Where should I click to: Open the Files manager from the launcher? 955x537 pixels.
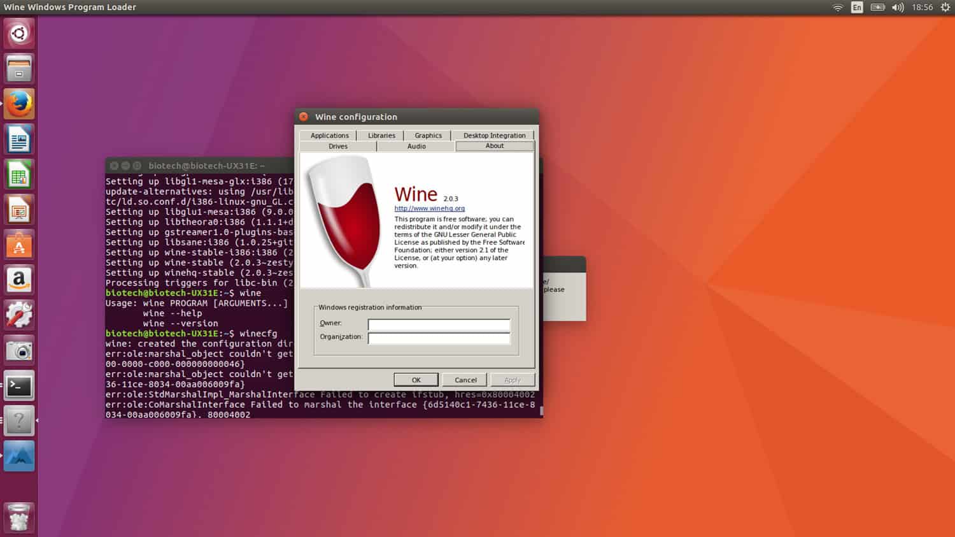point(19,68)
